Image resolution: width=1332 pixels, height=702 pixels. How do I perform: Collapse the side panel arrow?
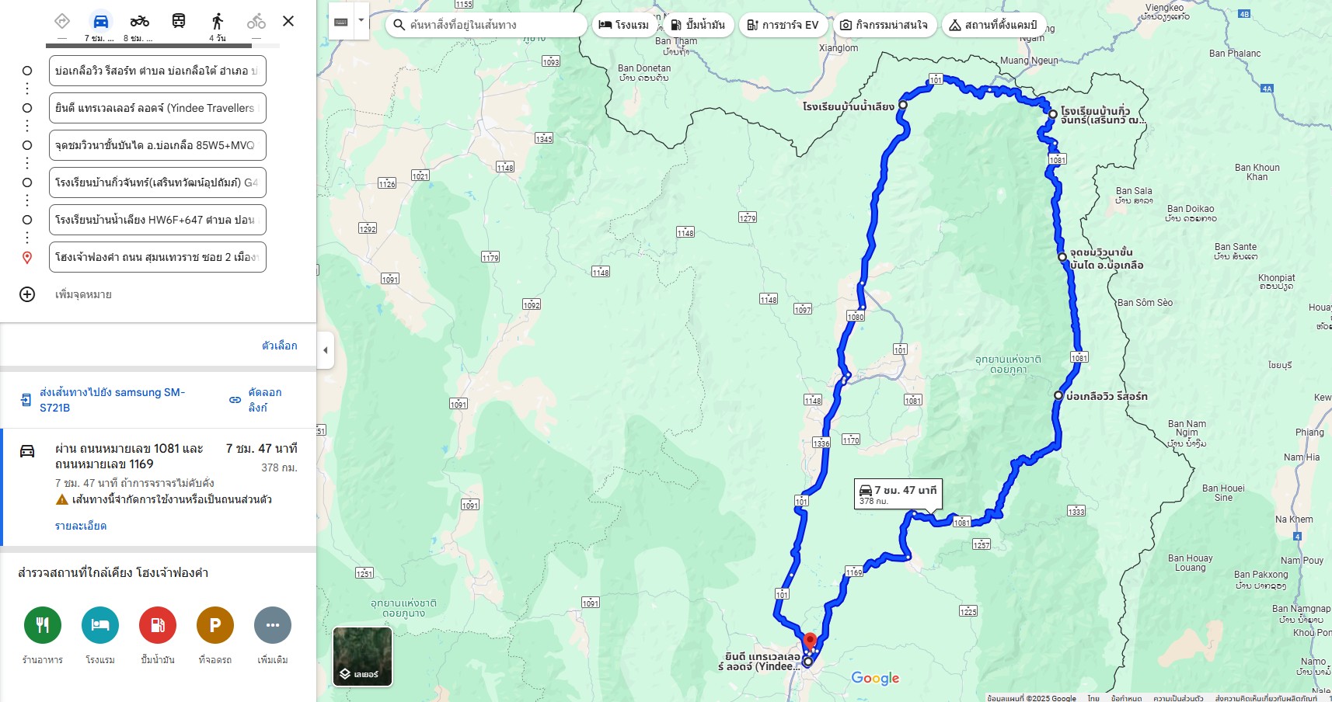coord(326,350)
